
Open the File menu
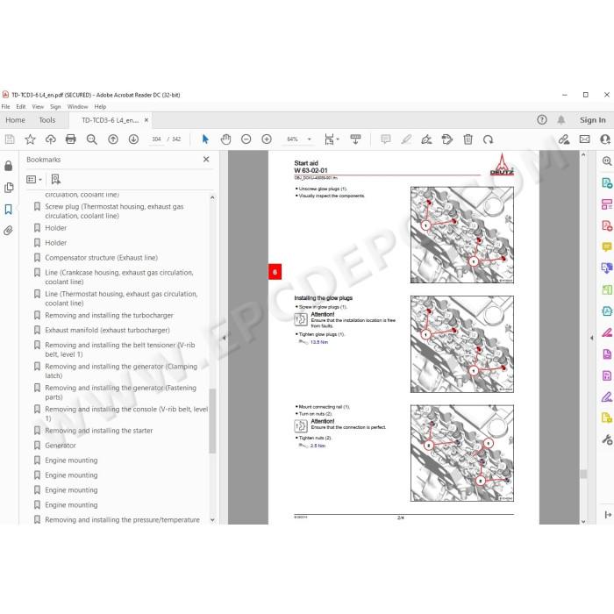click(x=5, y=106)
